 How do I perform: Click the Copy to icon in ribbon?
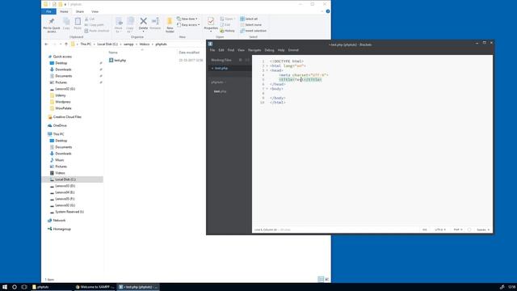[130, 22]
